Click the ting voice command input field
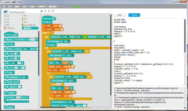 coord(18,97)
